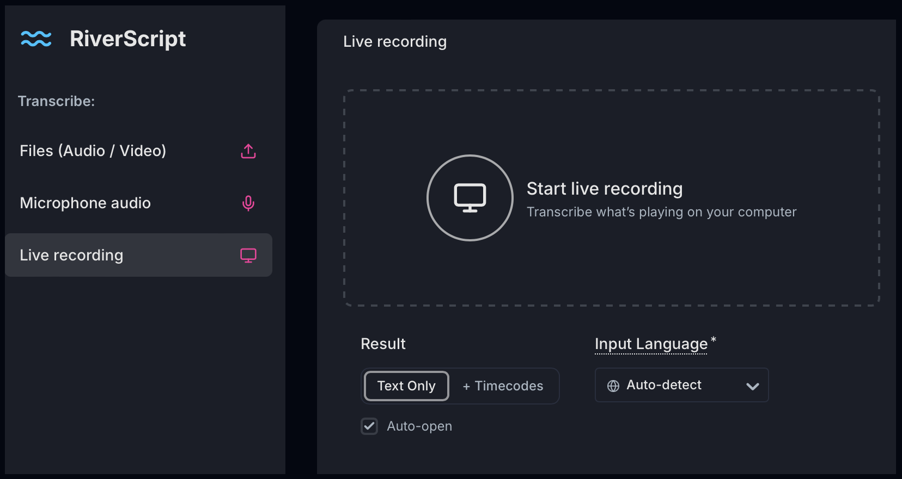This screenshot has height=479, width=902.
Task: Open the Auto-detect language dropdown
Action: point(681,385)
